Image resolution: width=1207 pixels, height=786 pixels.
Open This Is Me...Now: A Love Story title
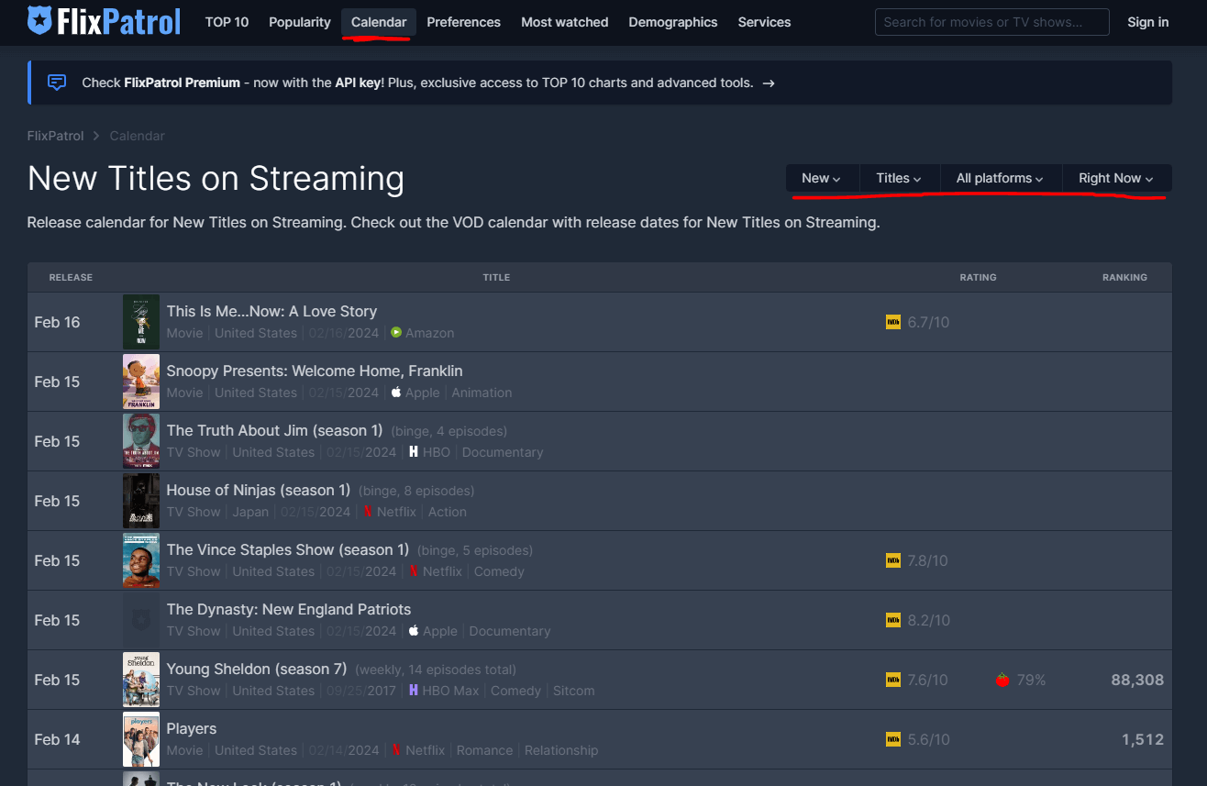[x=271, y=311]
